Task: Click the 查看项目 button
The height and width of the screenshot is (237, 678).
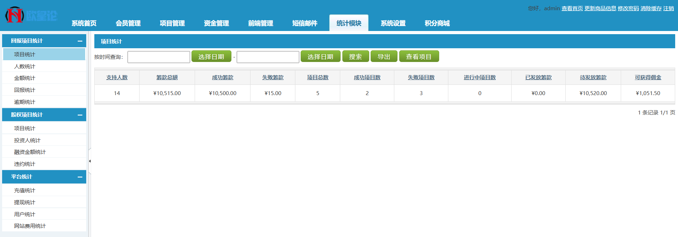Action: (x=419, y=57)
